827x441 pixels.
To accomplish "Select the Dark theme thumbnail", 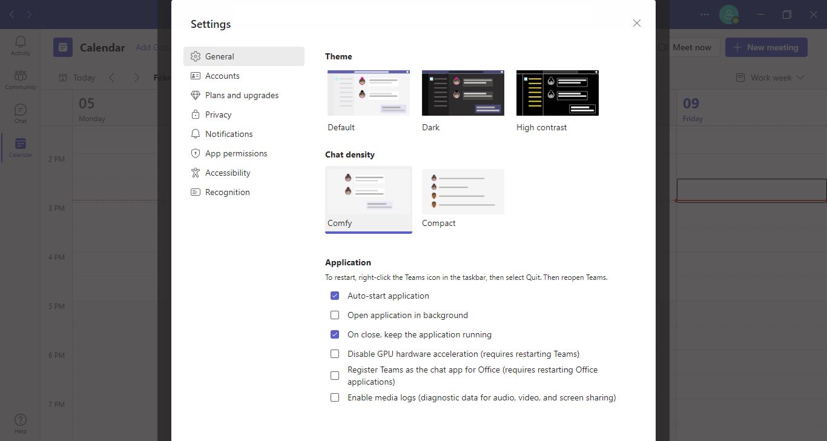I will (x=463, y=93).
